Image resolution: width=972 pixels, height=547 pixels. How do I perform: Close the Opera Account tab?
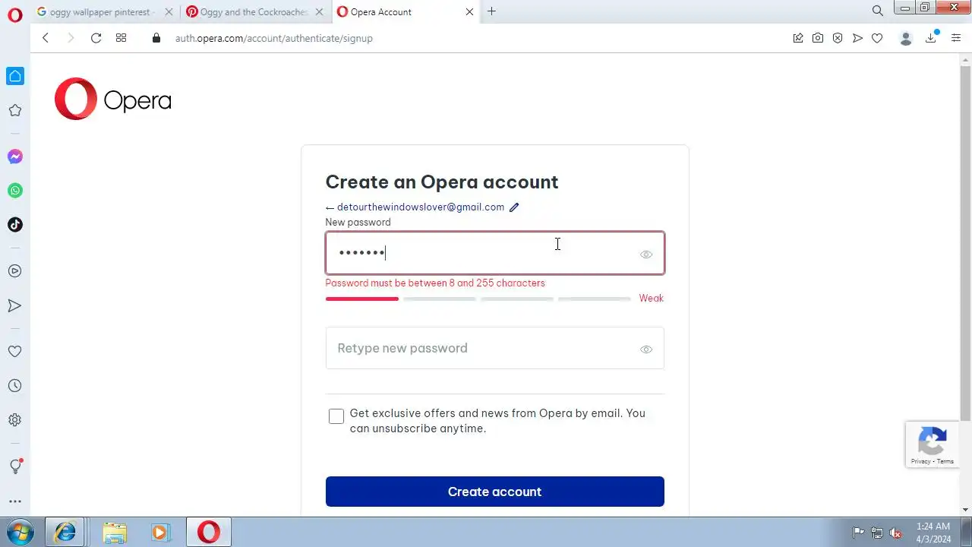click(469, 12)
